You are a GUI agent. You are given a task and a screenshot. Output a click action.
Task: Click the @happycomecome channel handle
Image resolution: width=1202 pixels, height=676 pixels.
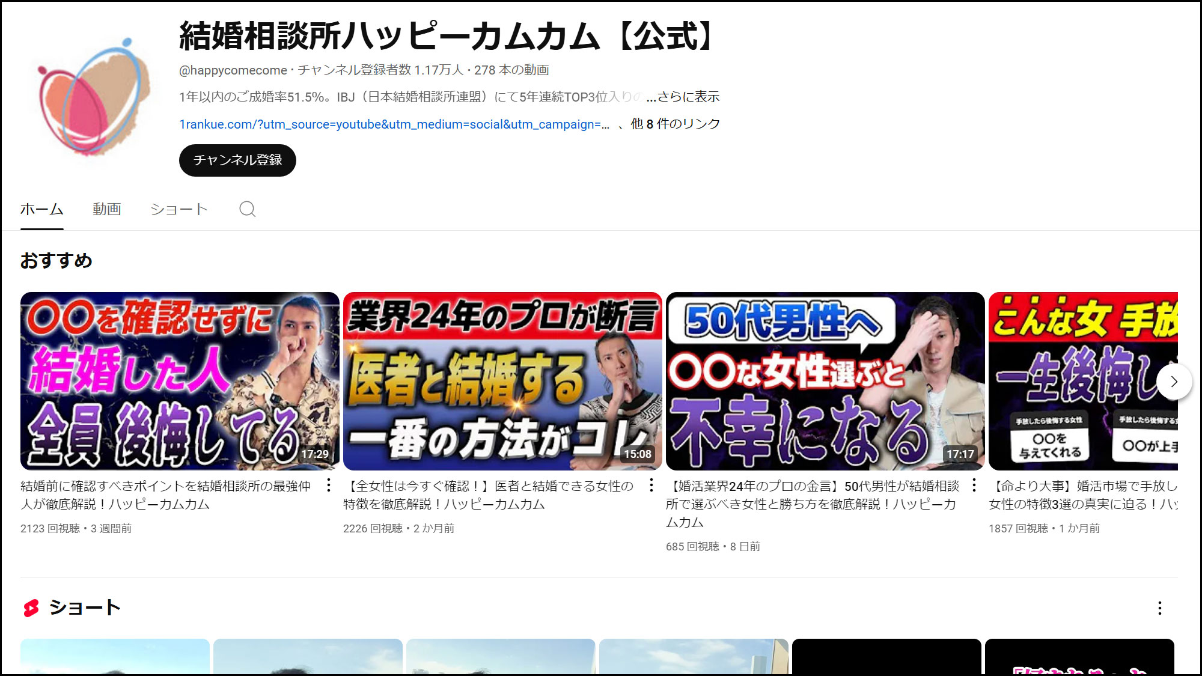[233, 70]
